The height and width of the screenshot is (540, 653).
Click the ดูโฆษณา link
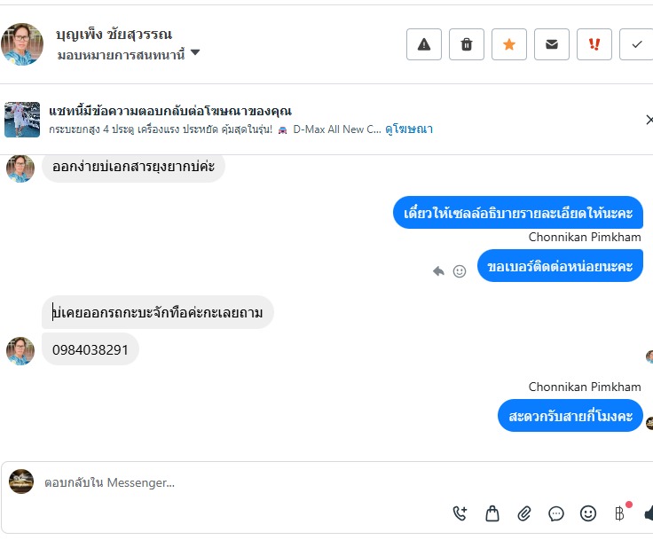point(409,129)
